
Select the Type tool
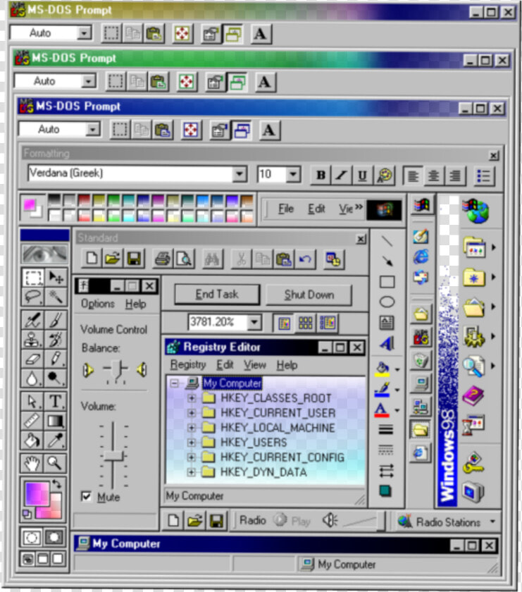(56, 401)
